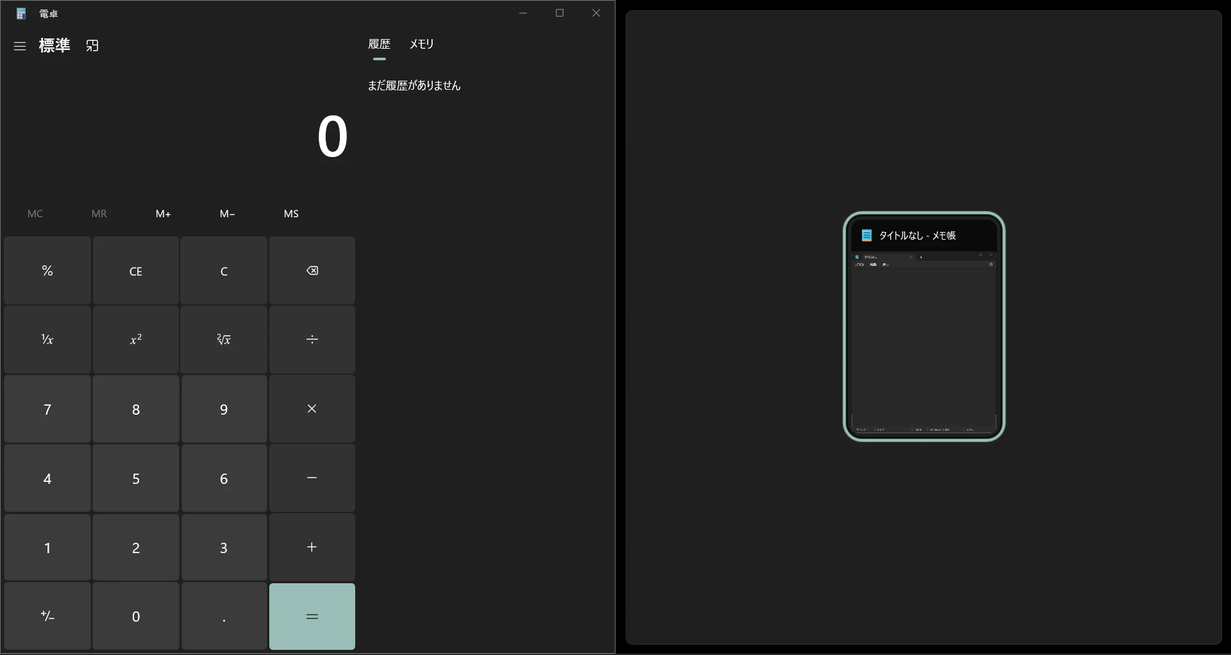The image size is (1231, 655).
Task: Click the まだ履歴がありません message
Action: point(414,85)
